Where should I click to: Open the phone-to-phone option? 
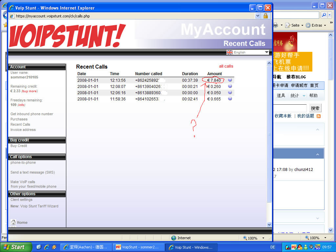tap(23, 162)
